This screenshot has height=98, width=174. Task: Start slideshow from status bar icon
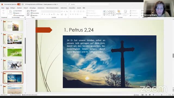pos(153,95)
